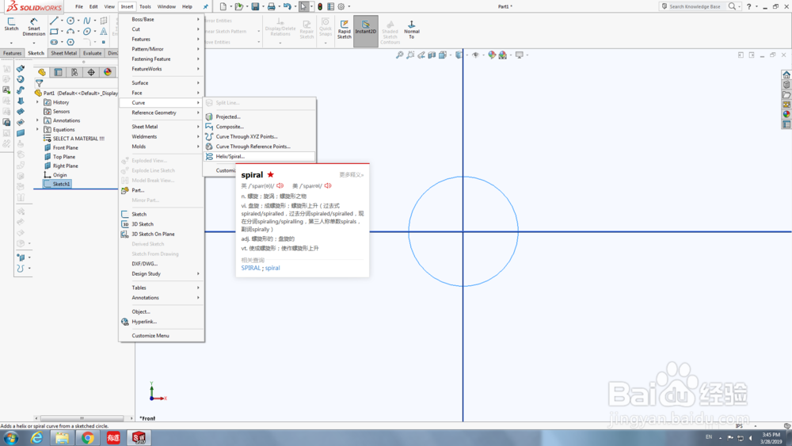Image resolution: width=792 pixels, height=446 pixels.
Task: Switch to the Evaluate tab
Action: pos(92,53)
